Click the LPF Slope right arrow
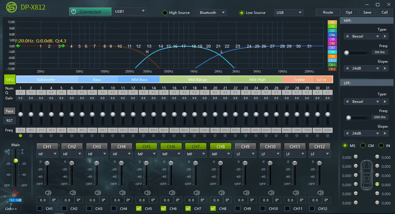This screenshot has width=395, height=214. 385,133
